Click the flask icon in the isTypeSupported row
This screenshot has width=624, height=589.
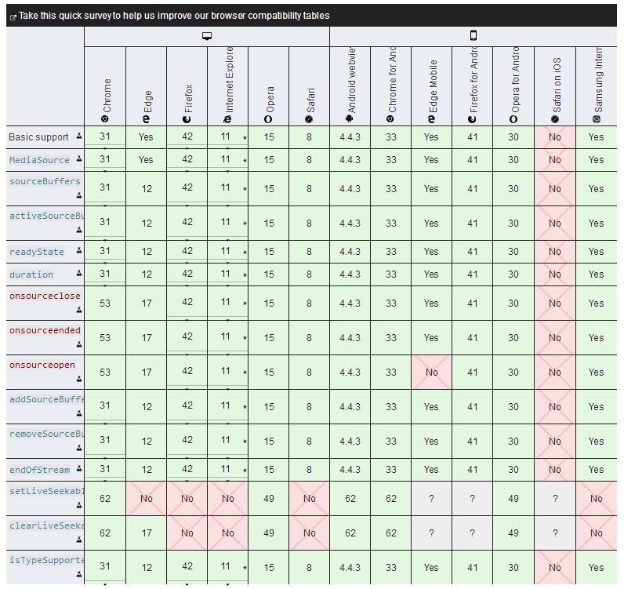[x=79, y=574]
